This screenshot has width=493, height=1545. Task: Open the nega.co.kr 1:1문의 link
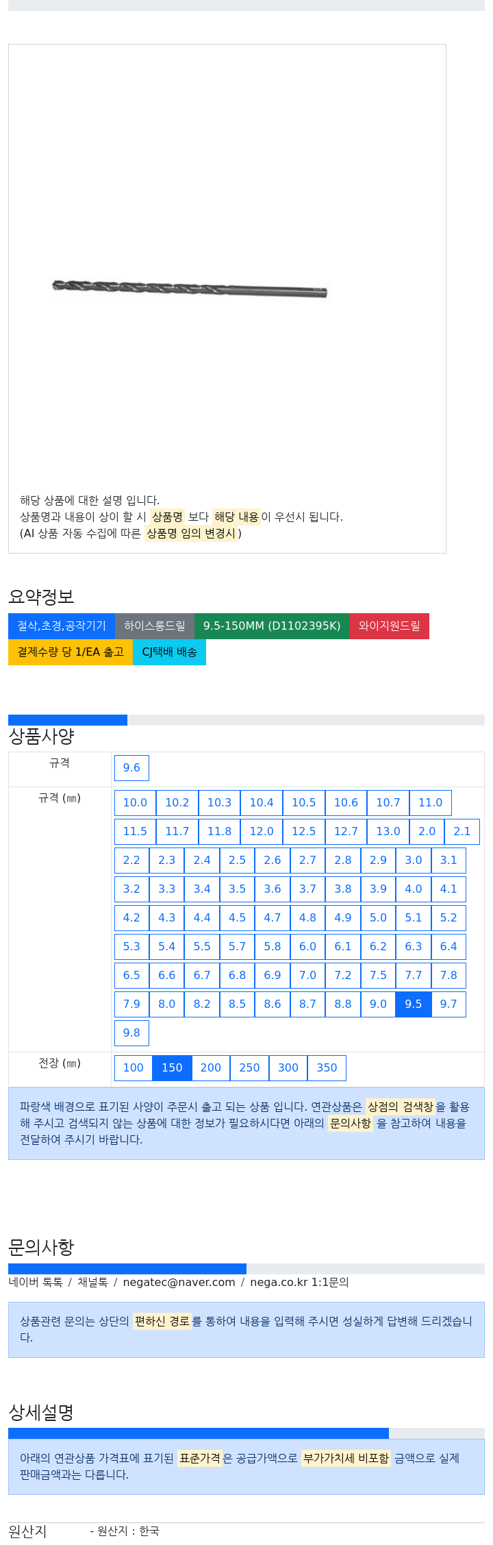pyautogui.click(x=299, y=1283)
